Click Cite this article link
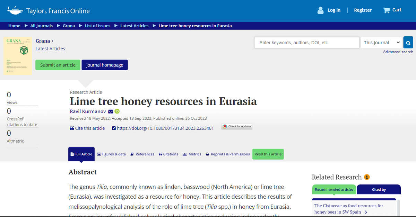 (87, 128)
